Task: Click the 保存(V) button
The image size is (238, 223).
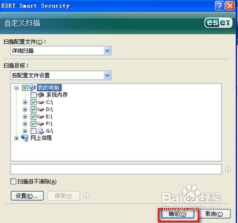Action: coord(63,196)
